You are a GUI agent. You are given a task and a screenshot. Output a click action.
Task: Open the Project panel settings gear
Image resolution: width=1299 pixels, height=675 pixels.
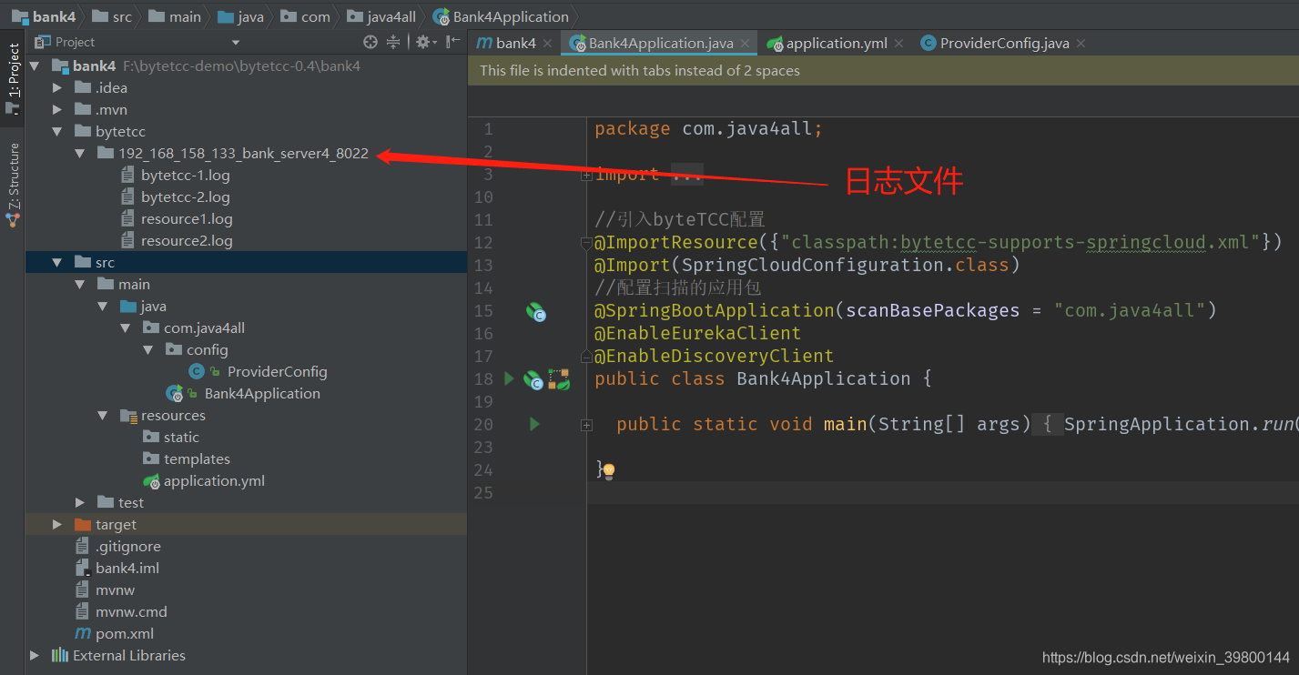pos(423,42)
